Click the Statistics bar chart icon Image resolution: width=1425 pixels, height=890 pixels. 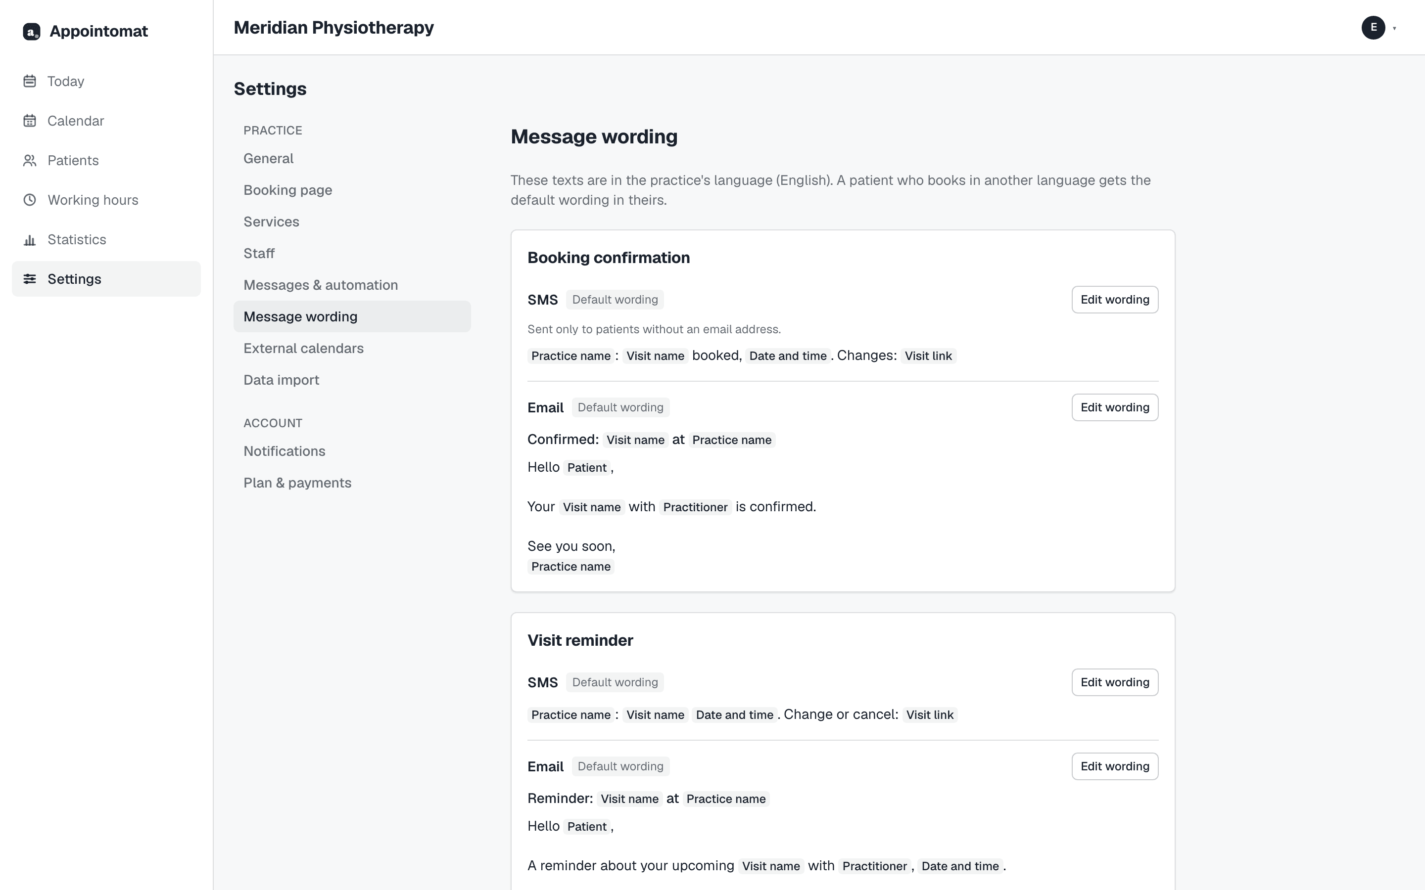coord(30,240)
